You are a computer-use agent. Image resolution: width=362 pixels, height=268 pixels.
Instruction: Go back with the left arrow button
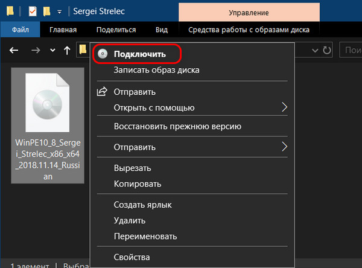click(14, 50)
